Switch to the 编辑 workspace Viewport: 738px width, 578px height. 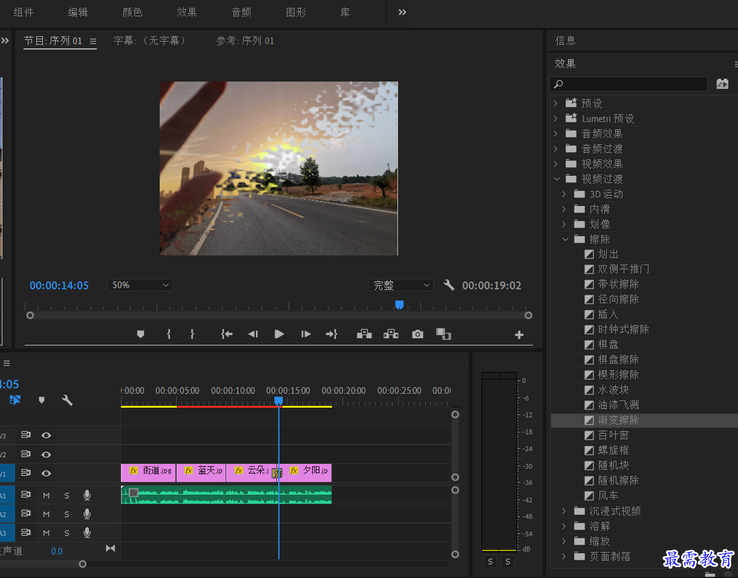pyautogui.click(x=77, y=12)
